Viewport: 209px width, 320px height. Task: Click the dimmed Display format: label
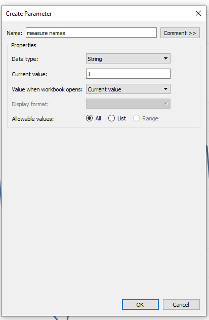[x=30, y=104]
